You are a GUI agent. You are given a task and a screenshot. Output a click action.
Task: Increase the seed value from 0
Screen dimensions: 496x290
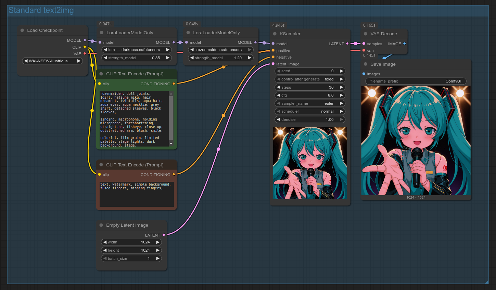(341, 71)
